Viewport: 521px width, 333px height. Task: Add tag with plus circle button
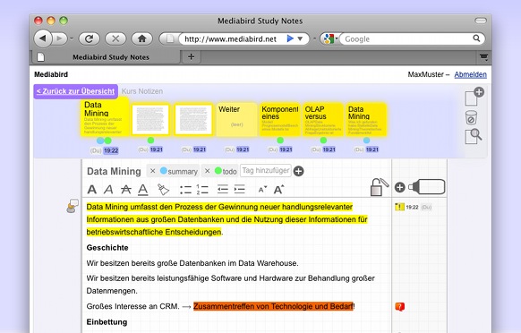point(298,171)
